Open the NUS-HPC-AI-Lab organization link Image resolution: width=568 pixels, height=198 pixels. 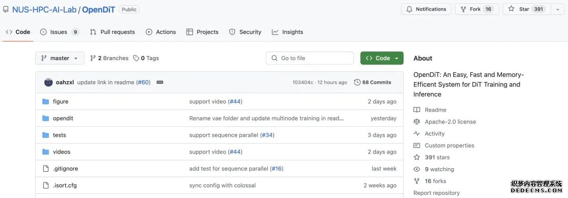pyautogui.click(x=44, y=10)
